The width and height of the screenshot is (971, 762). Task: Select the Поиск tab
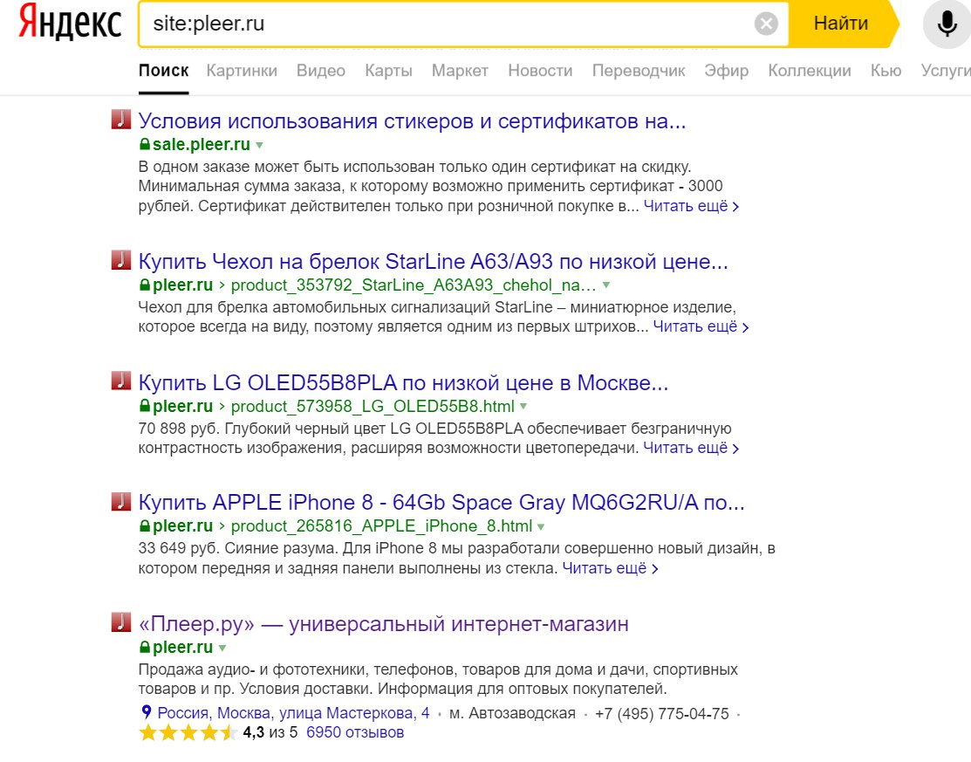point(163,71)
